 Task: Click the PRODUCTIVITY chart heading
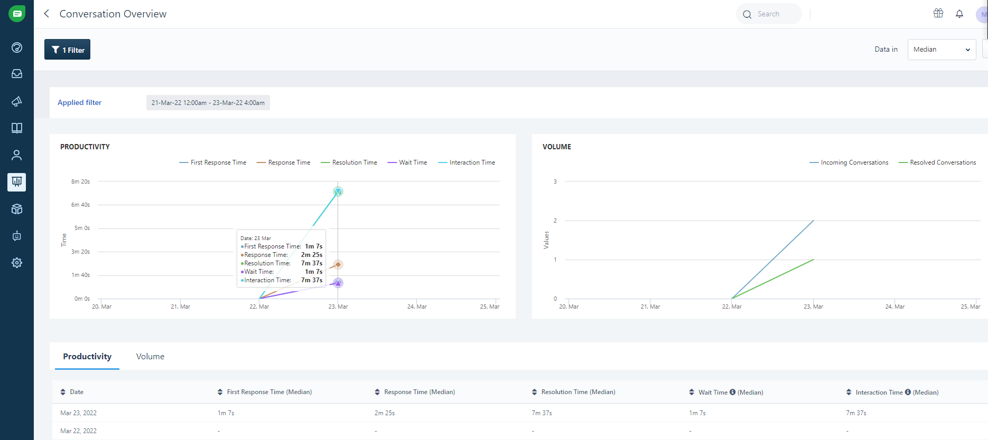click(x=85, y=147)
